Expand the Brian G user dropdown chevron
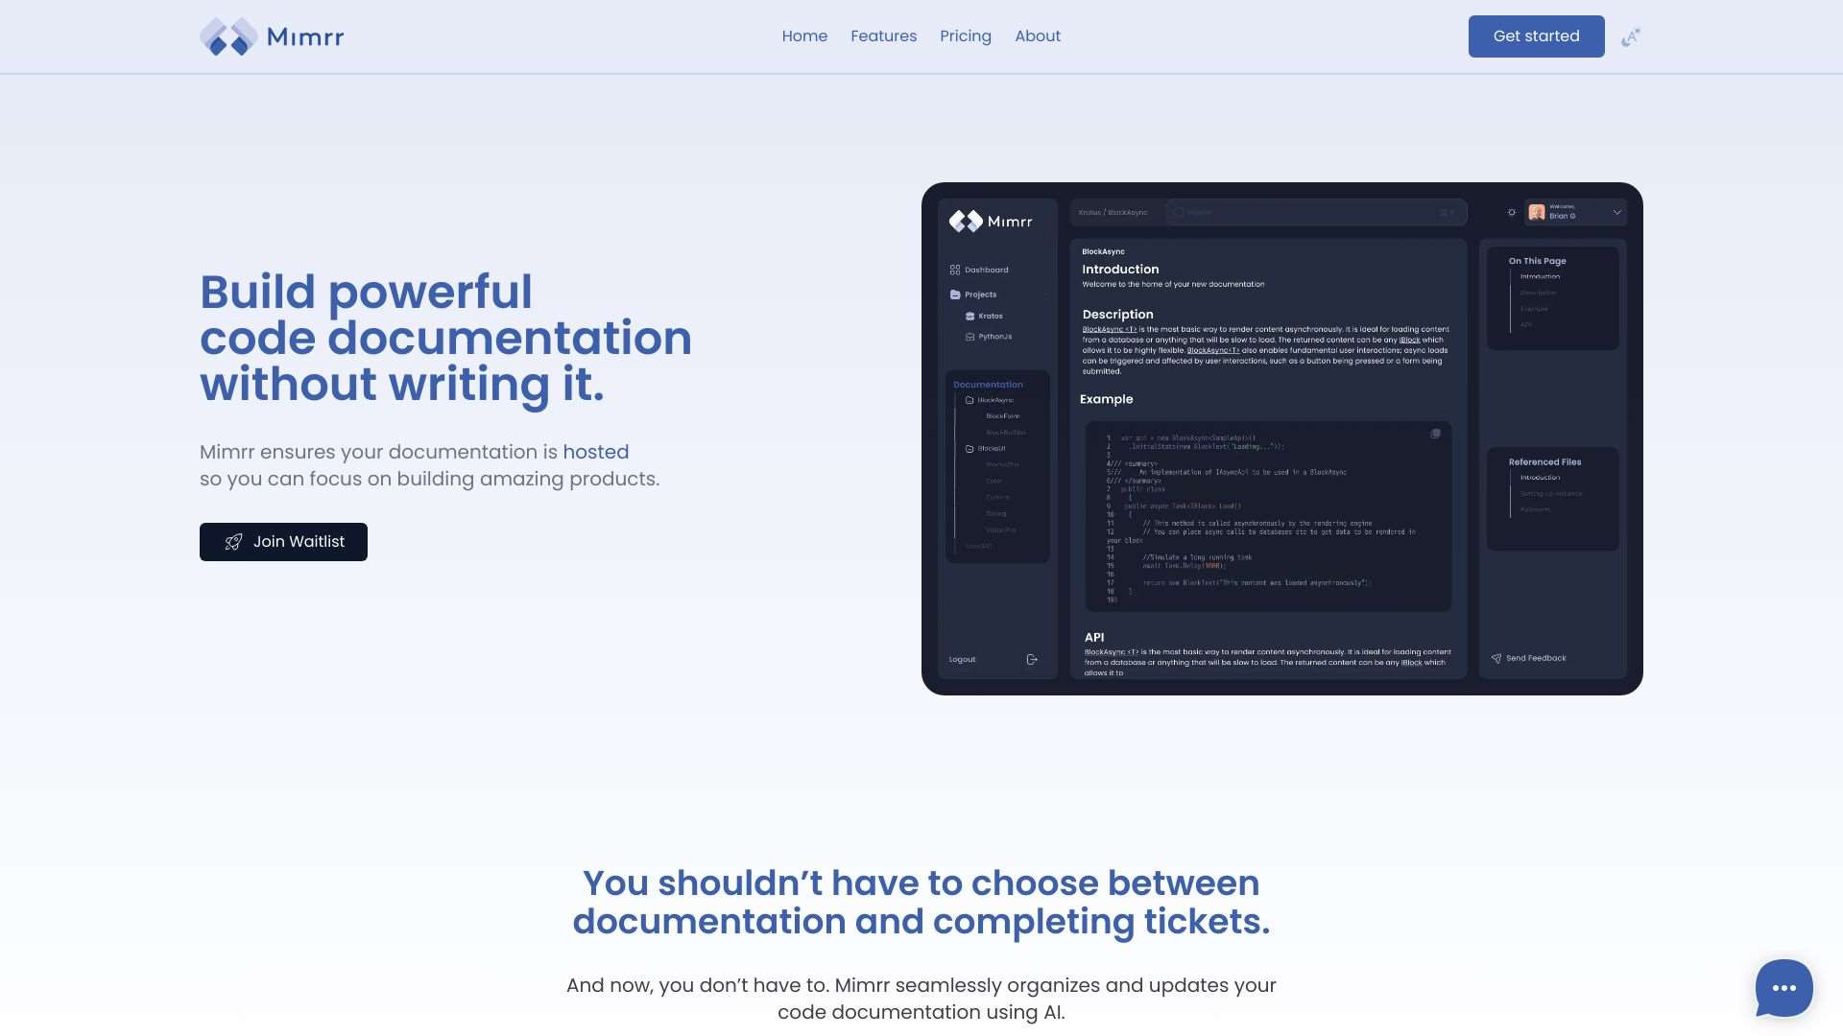 click(x=1616, y=213)
